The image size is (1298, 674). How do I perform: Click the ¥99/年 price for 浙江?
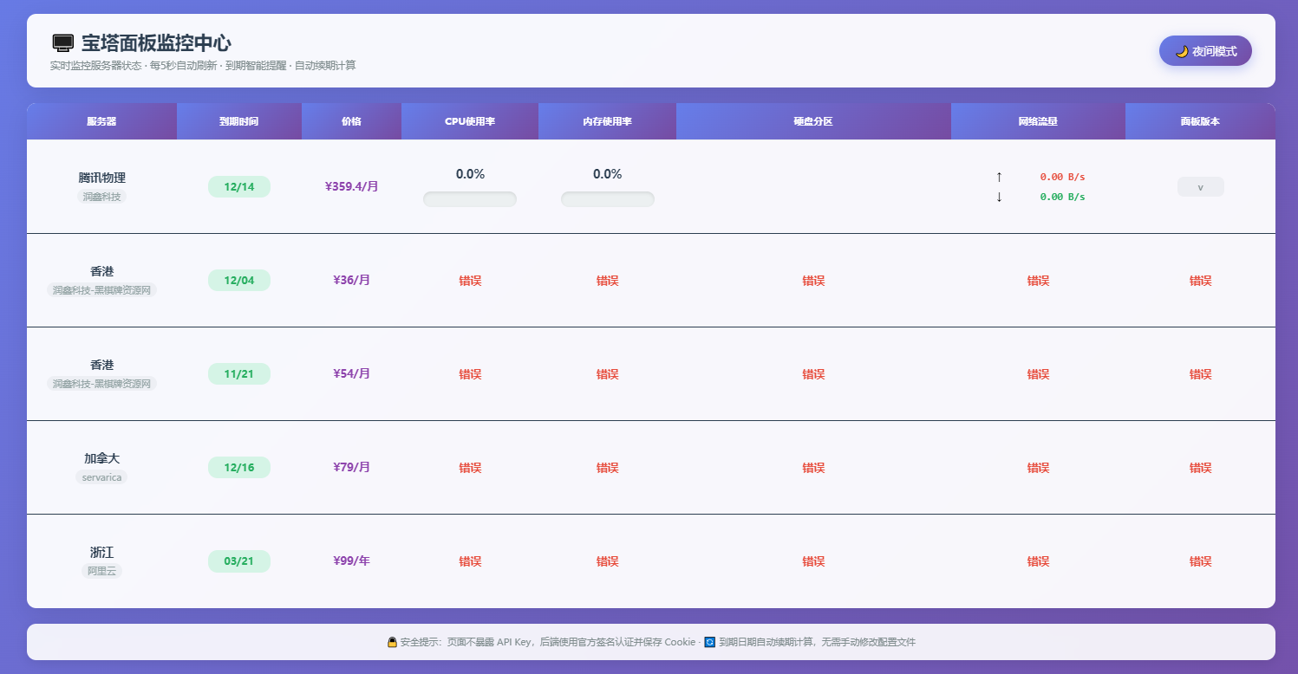pos(351,561)
